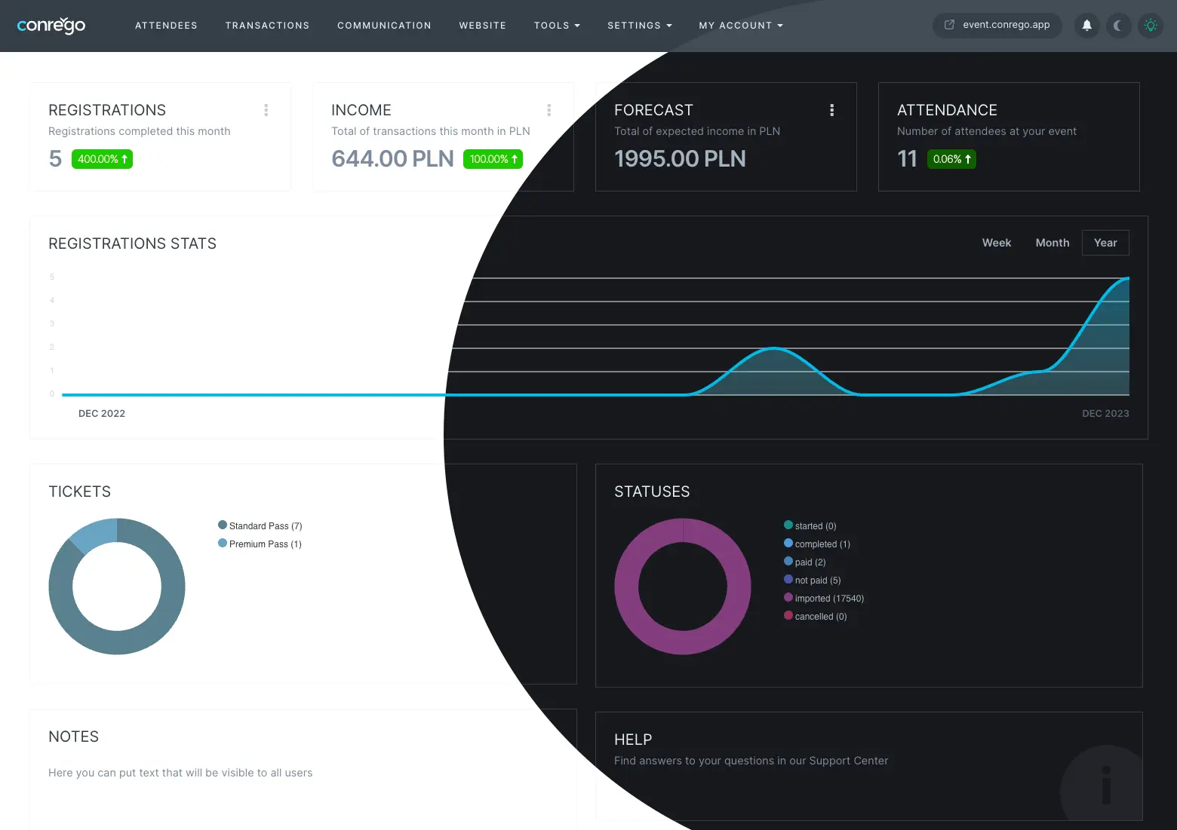Switch to light mode sun icon
1177x830 pixels.
[1151, 25]
